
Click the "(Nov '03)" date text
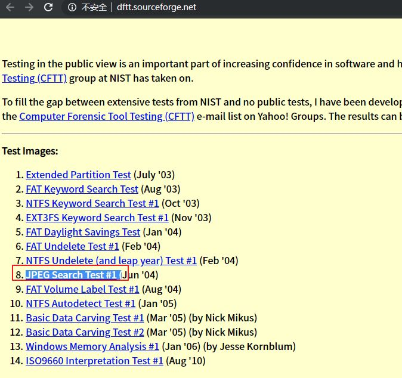tap(191, 218)
